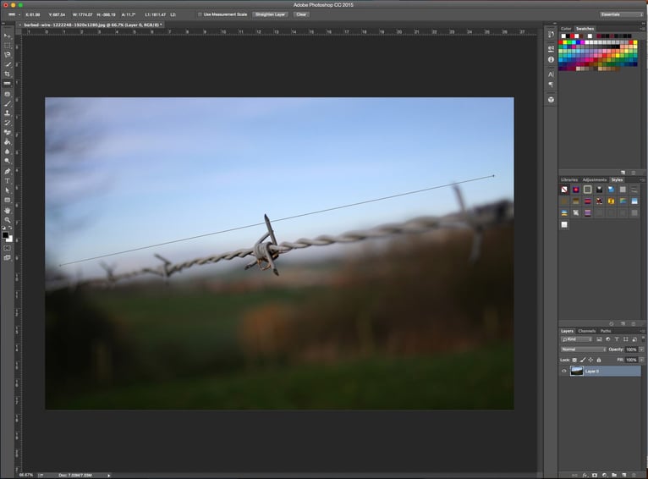Toggle lock transparent pixels
This screenshot has width=648, height=479.
click(x=574, y=360)
